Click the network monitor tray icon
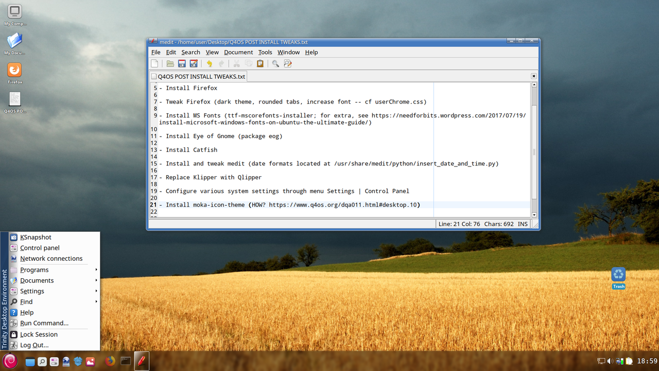The width and height of the screenshot is (659, 371). (620, 361)
